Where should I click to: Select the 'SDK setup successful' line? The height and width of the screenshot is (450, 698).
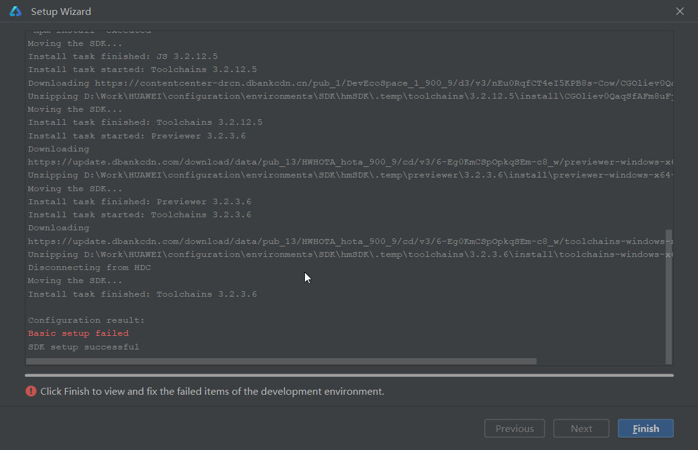coord(84,347)
